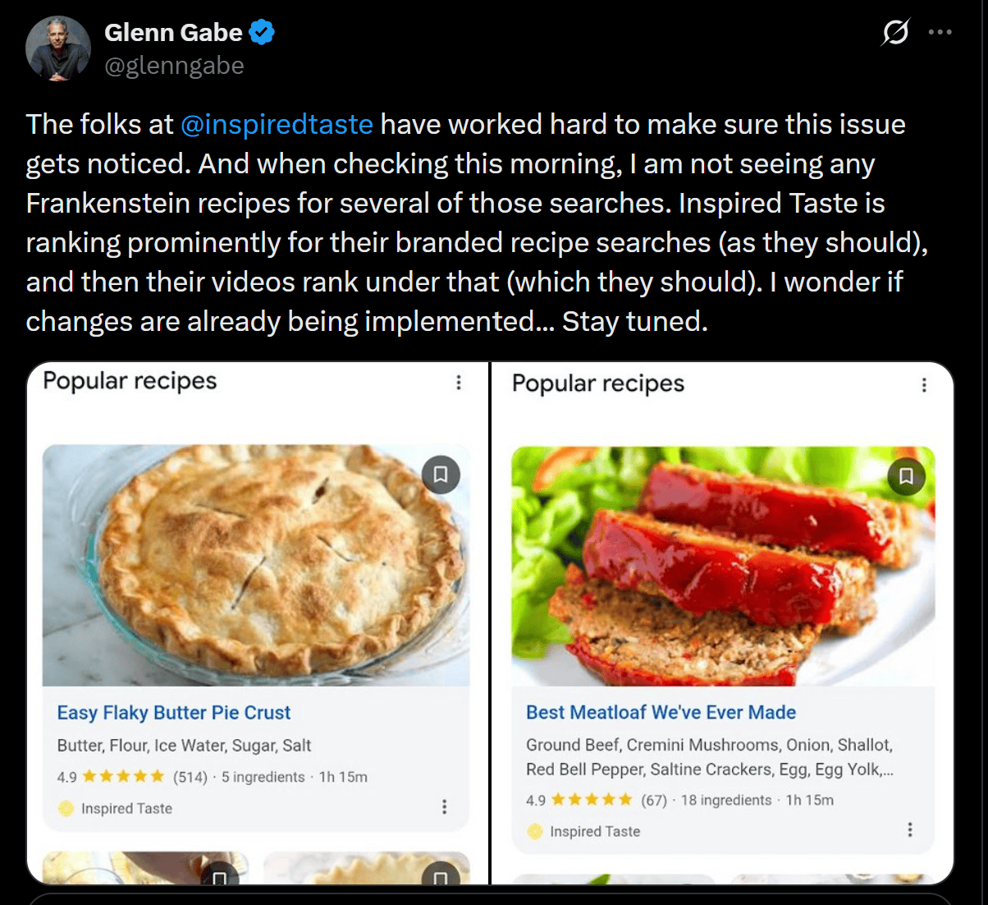Open options menu for right Popular recipes panel
Image resolution: width=988 pixels, height=905 pixels.
(x=924, y=385)
